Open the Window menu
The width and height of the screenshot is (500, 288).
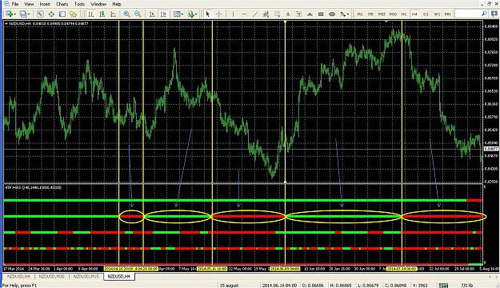98,4
